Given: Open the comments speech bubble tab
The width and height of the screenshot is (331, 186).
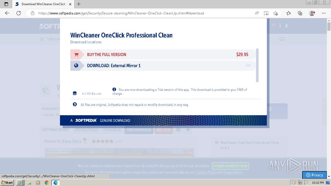Looking at the screenshot, I should pos(188,130).
